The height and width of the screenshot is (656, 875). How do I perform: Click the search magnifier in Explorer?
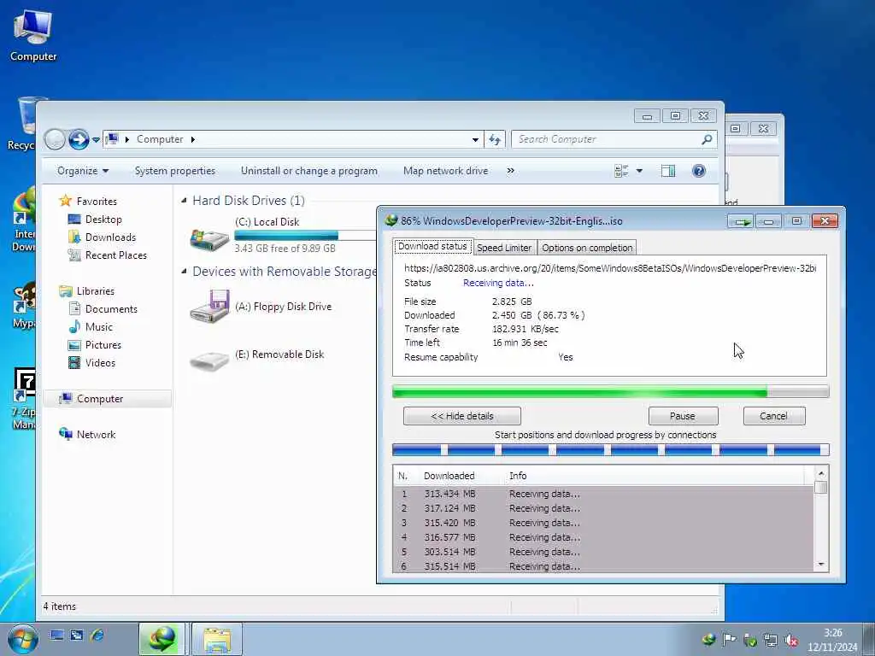point(707,139)
